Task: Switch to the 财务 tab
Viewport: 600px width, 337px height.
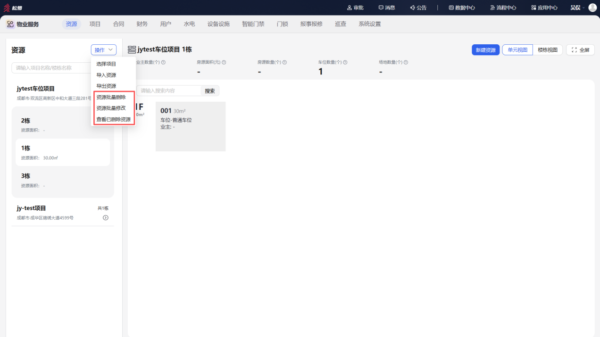Action: click(142, 24)
